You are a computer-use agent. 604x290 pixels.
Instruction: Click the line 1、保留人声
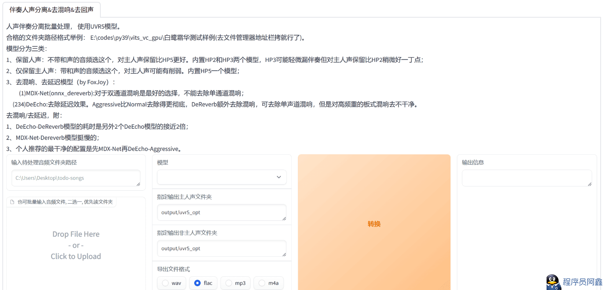point(215,60)
